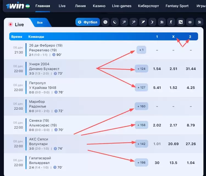Expand +124 markets for Униря 2004 match
Image resolution: width=206 pixels, height=176 pixels.
(141, 69)
